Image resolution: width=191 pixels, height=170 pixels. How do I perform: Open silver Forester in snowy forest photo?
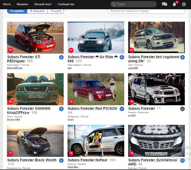pos(156,37)
